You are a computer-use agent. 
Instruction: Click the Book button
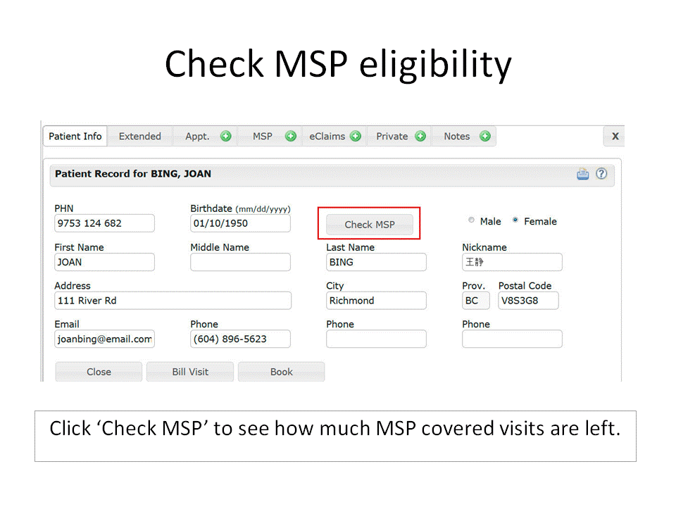tap(281, 372)
